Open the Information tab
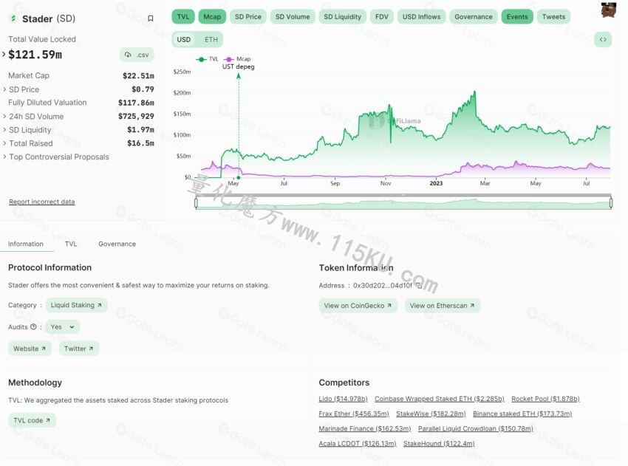This screenshot has height=466, width=628. (26, 244)
